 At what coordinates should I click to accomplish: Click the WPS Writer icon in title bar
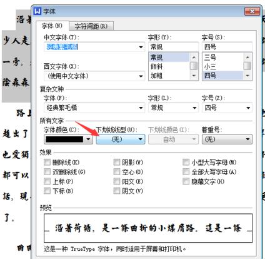pyautogui.click(x=37, y=11)
